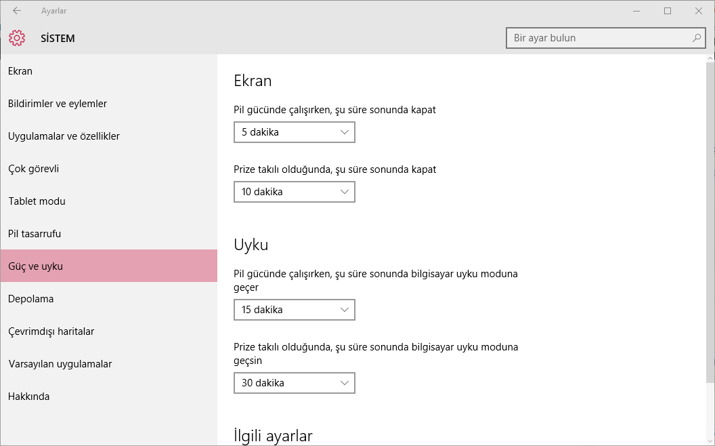Open the 15 dakika sleep timeout dropdown

pyautogui.click(x=294, y=310)
